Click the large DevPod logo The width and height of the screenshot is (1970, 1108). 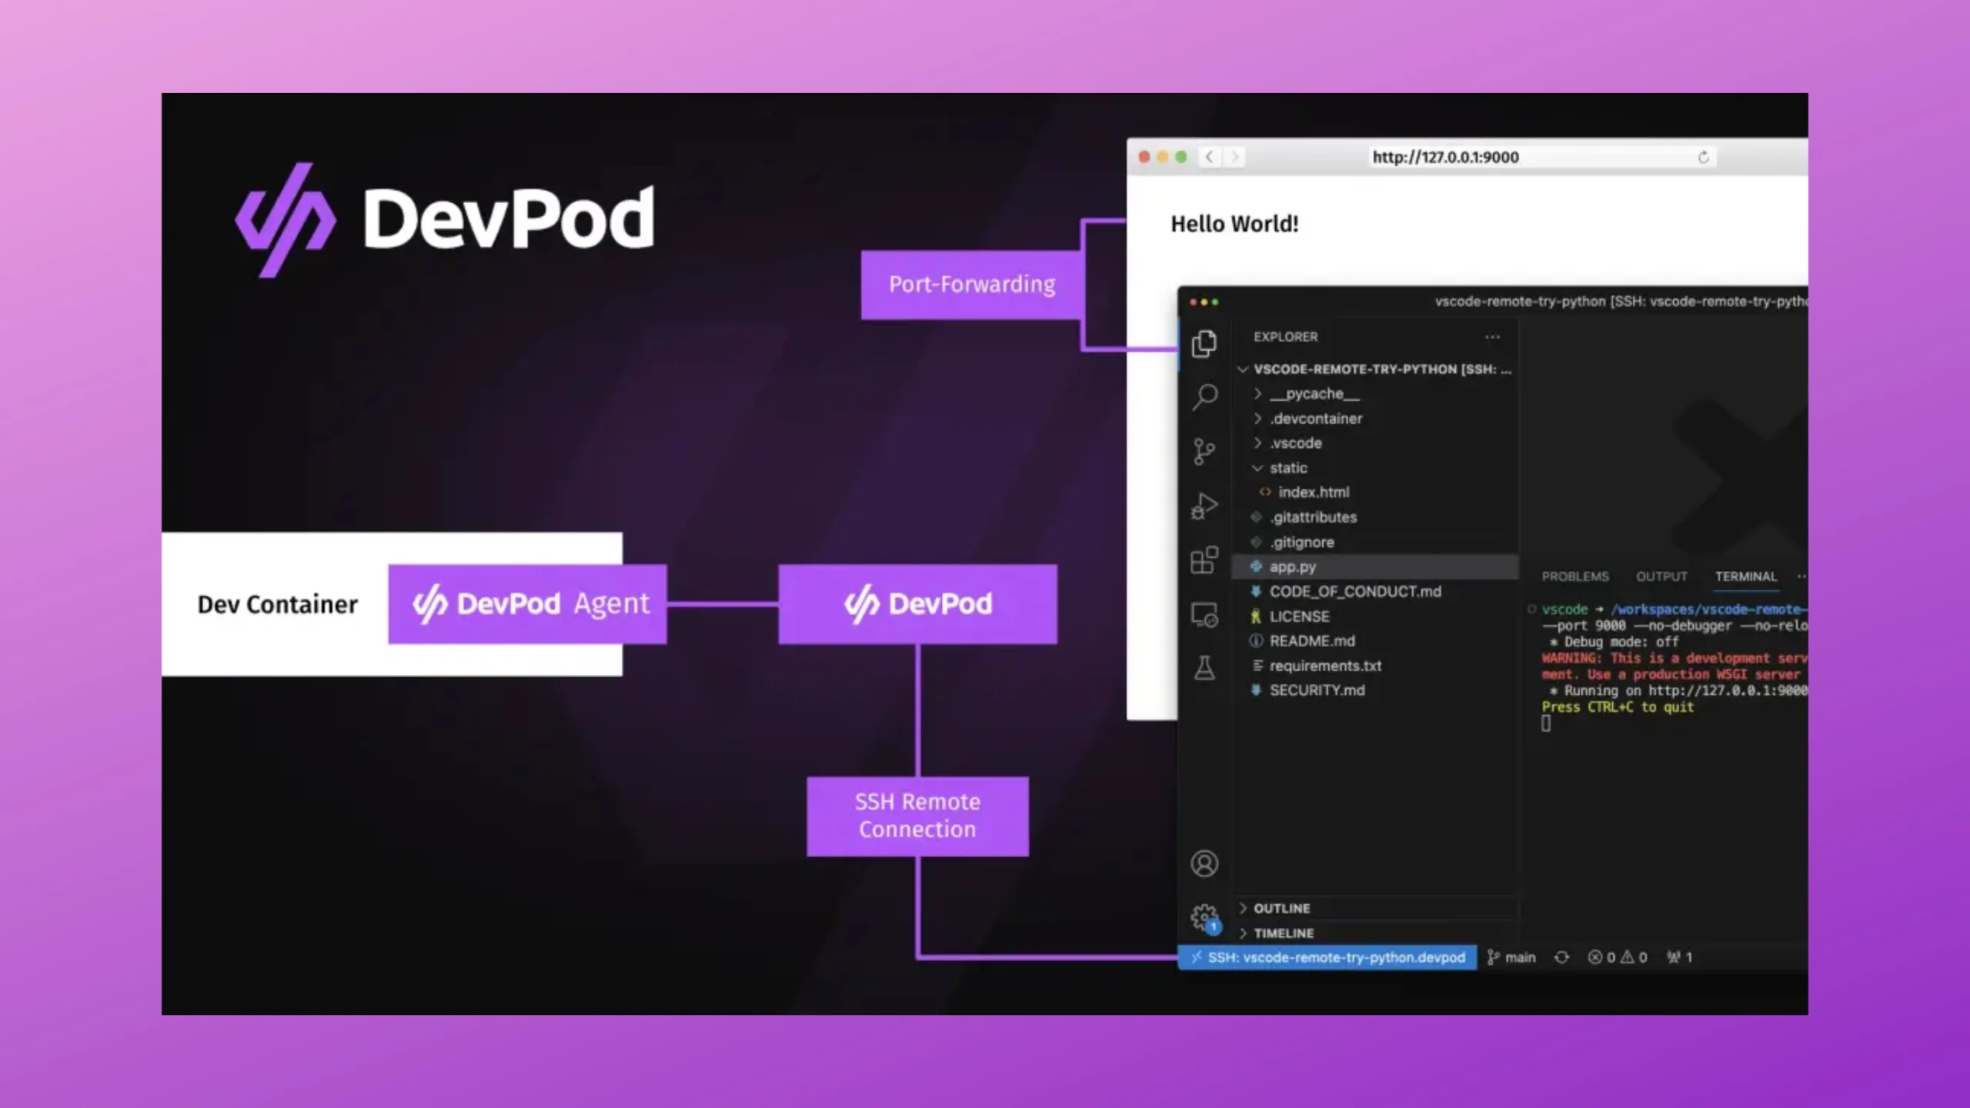445,219
